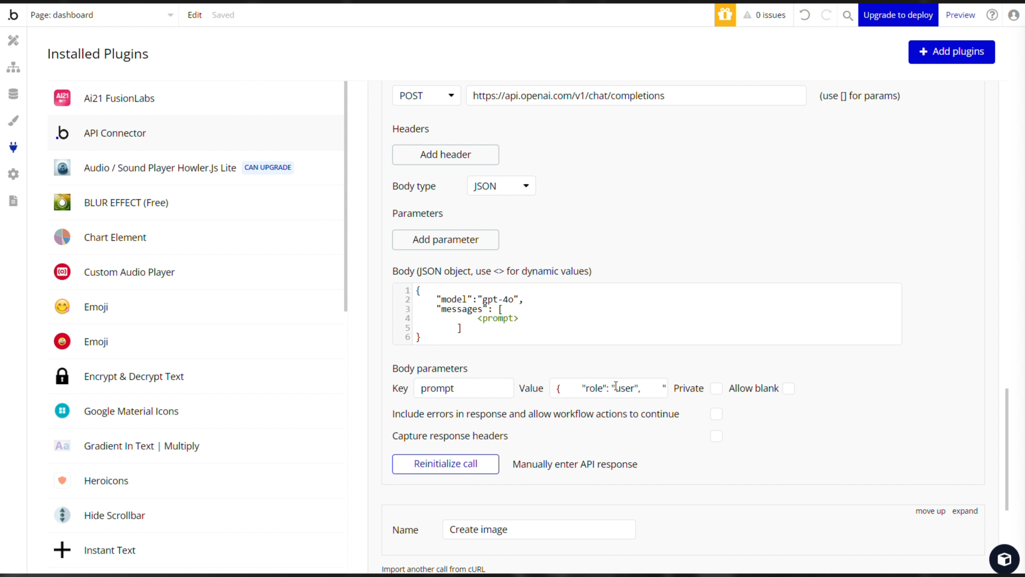Open the Styles paintbrush icon in sidebar

(x=13, y=121)
